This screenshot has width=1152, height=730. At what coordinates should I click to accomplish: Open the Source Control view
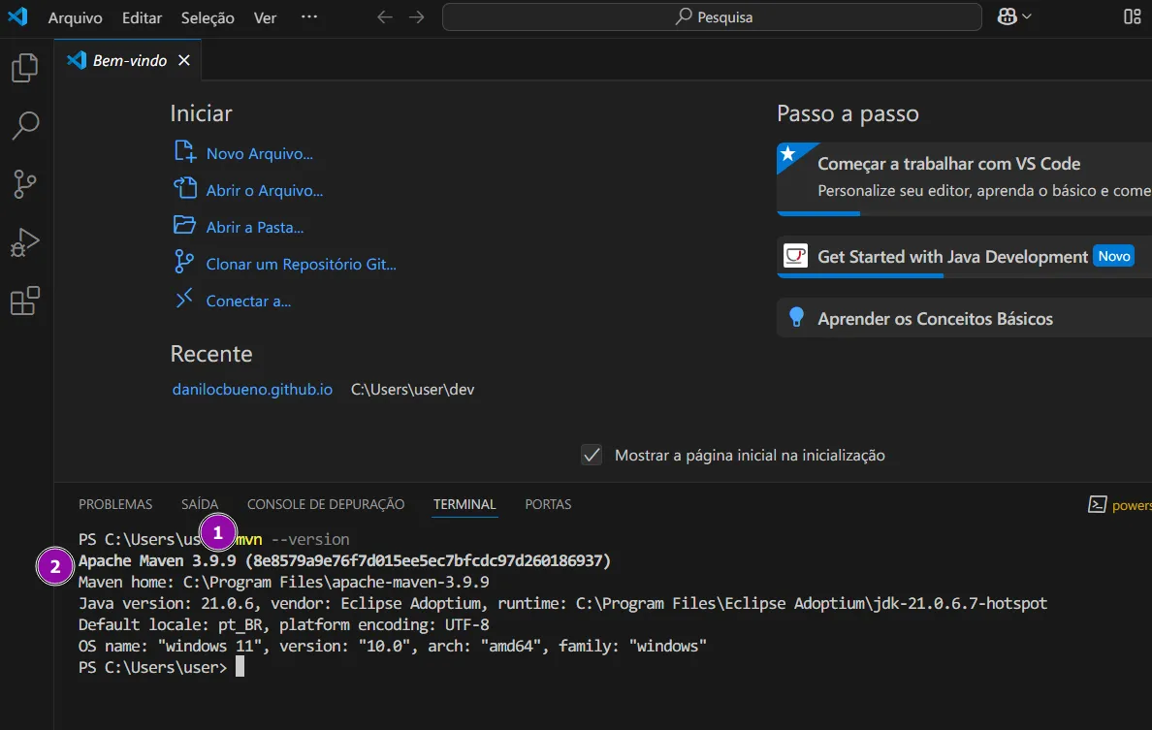24,184
